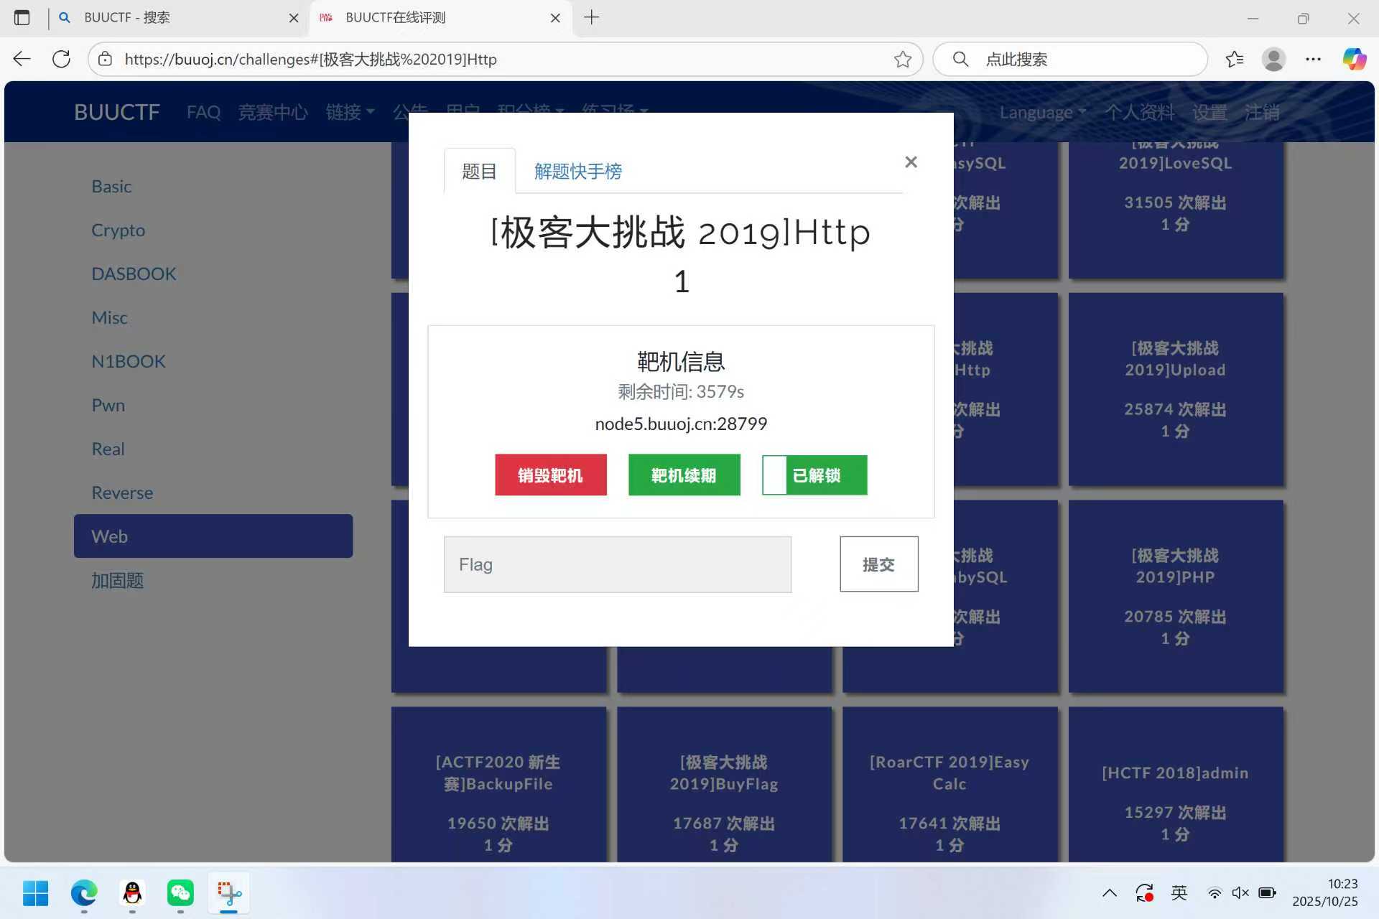Open WeChat from the taskbar
This screenshot has height=919, width=1379.
180,893
